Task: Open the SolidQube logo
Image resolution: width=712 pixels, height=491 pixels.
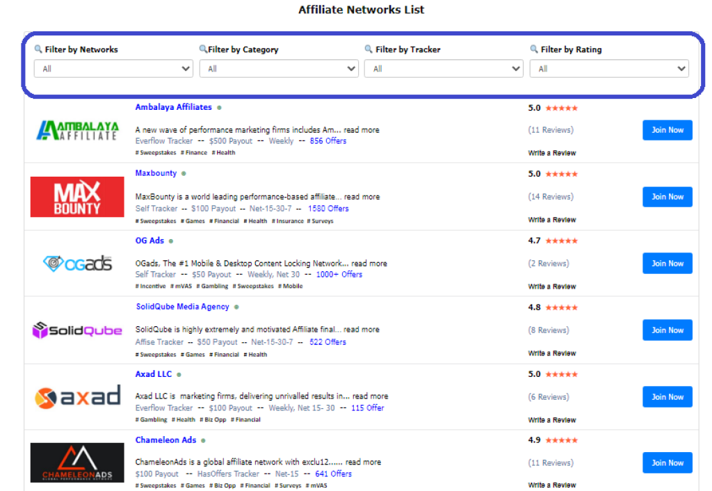Action: 77,330
